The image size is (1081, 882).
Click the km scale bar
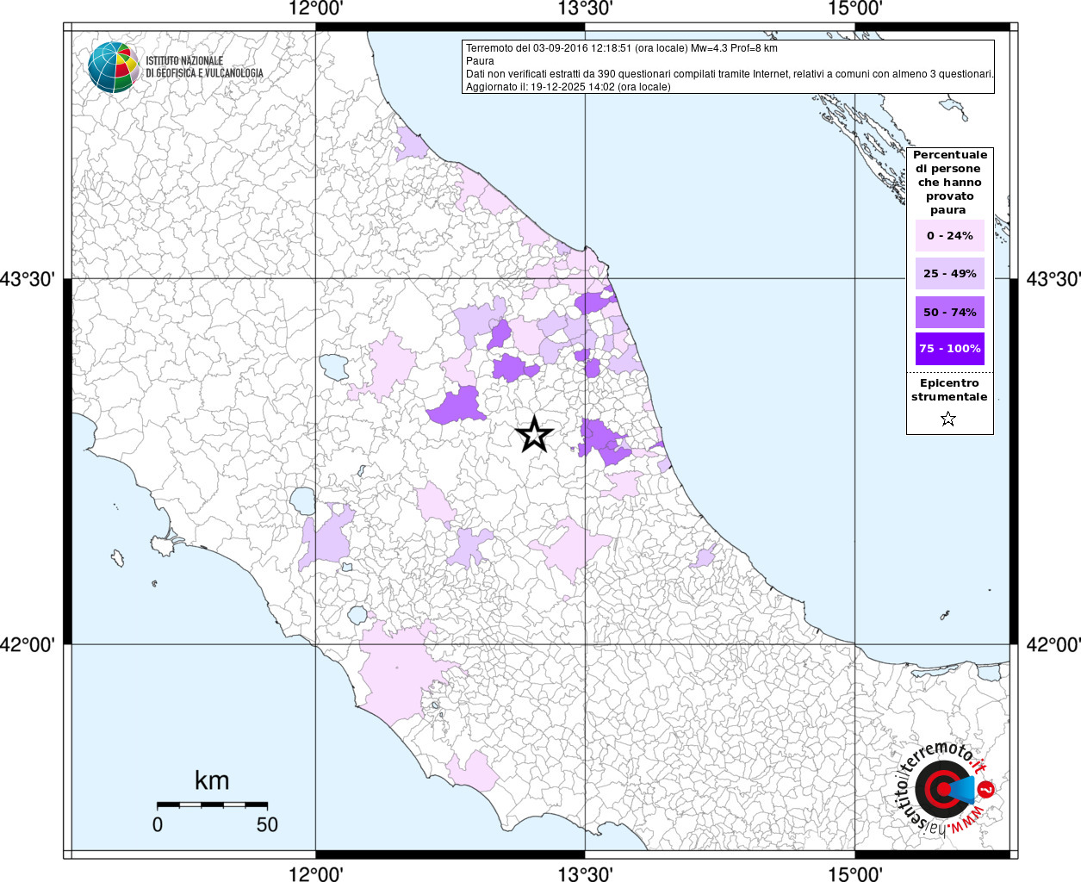point(212,804)
